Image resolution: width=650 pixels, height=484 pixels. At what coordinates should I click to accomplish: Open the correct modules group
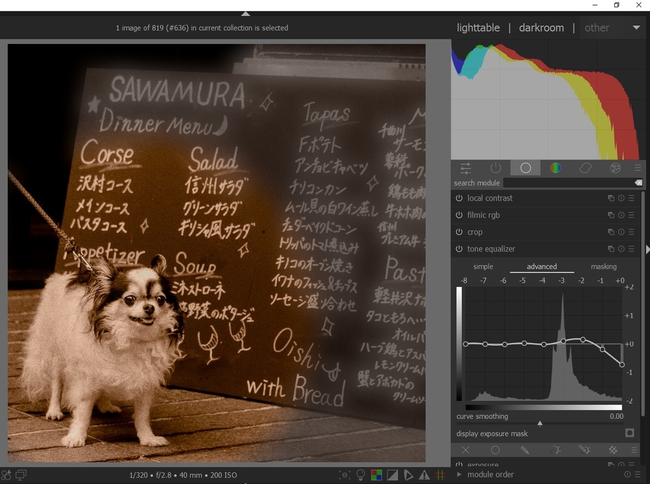585,168
